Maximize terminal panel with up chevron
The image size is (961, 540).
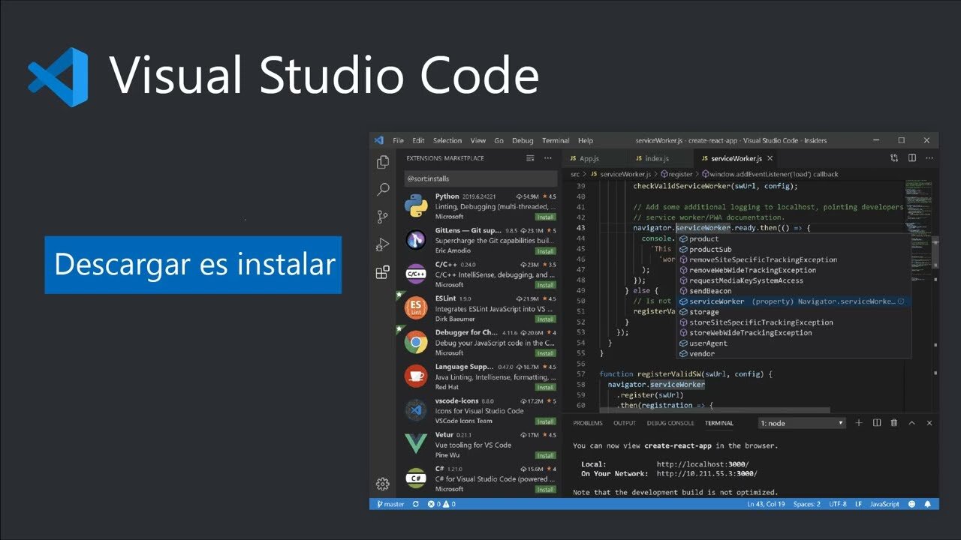[911, 423]
